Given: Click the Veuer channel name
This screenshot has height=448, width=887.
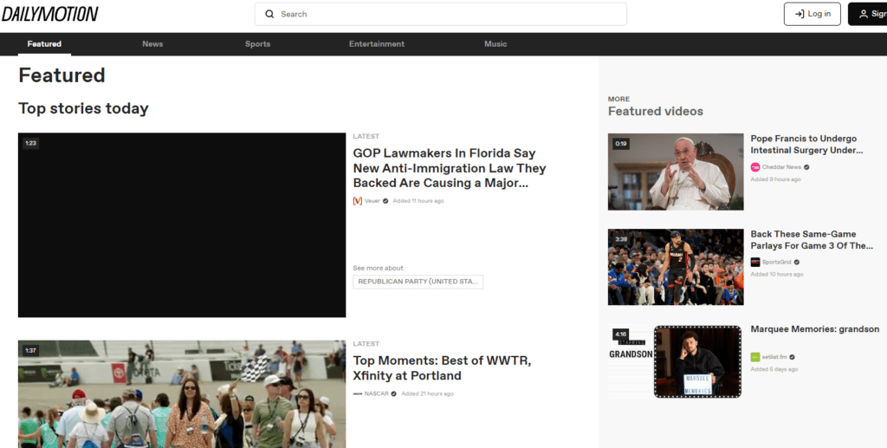Looking at the screenshot, I should click(x=372, y=201).
